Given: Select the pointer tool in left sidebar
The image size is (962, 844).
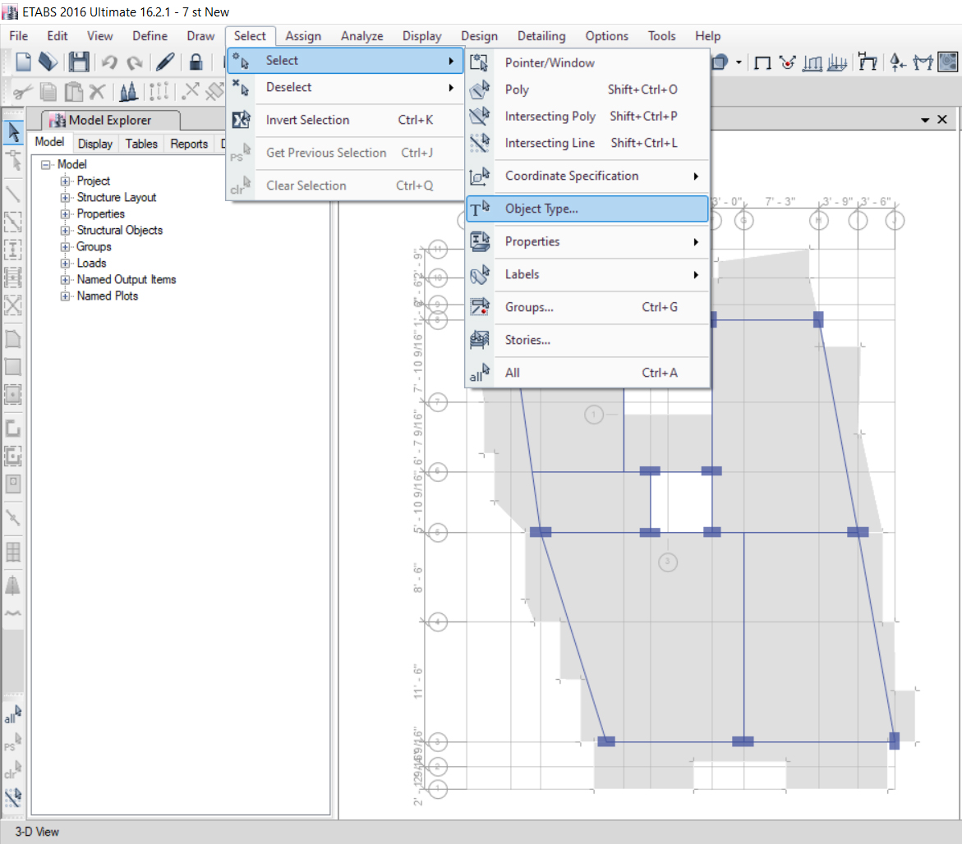Looking at the screenshot, I should (13, 132).
